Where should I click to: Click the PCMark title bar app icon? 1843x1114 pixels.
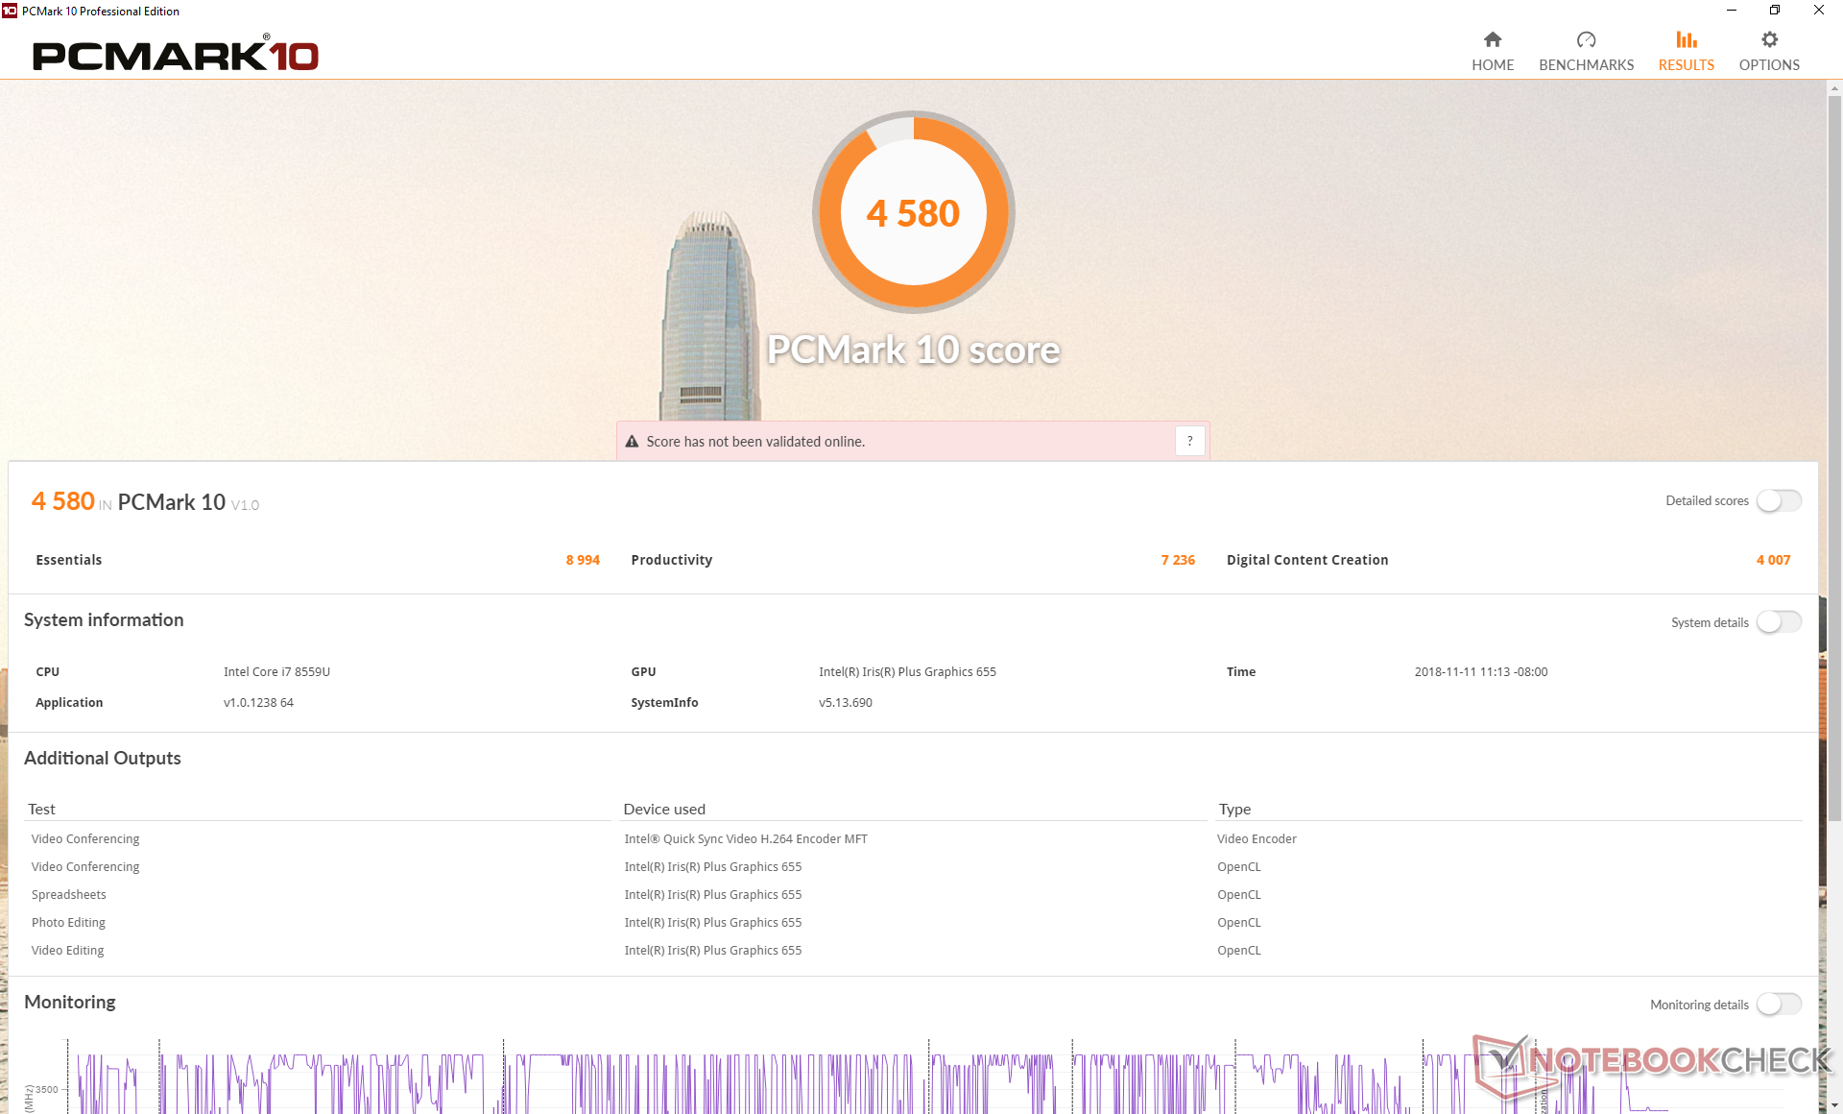click(x=10, y=11)
